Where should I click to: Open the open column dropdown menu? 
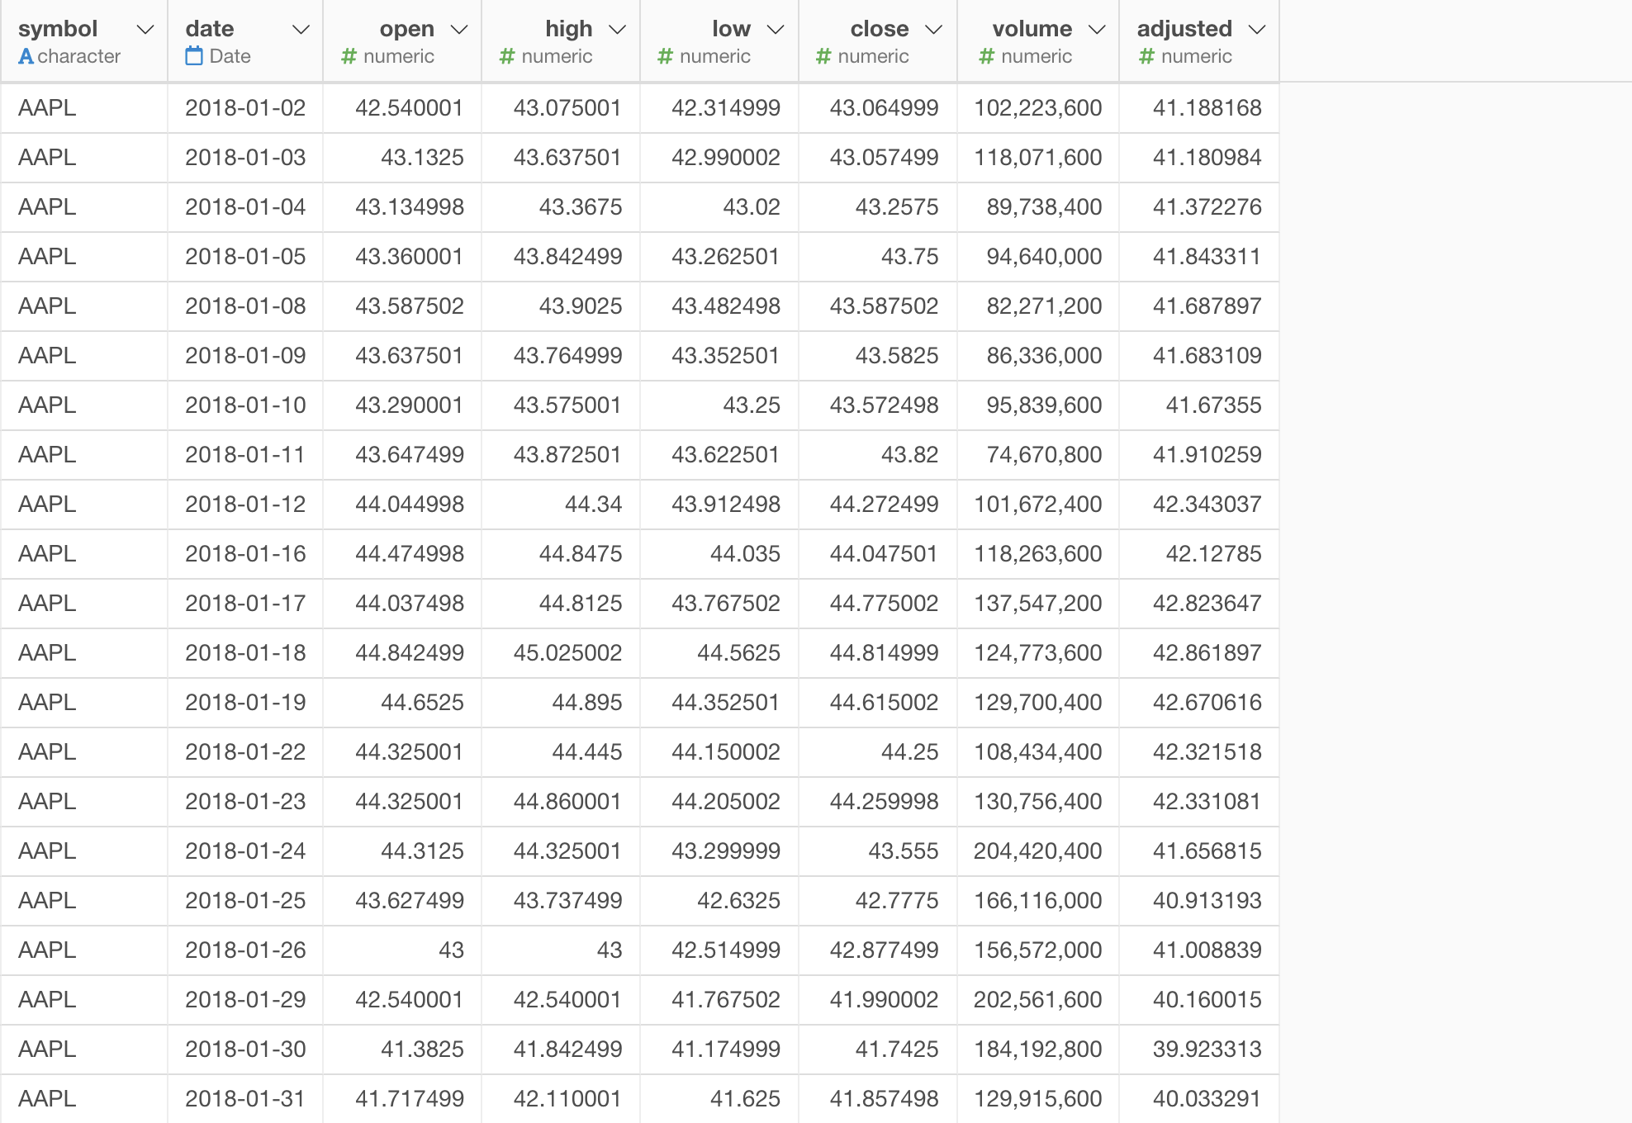(x=459, y=30)
